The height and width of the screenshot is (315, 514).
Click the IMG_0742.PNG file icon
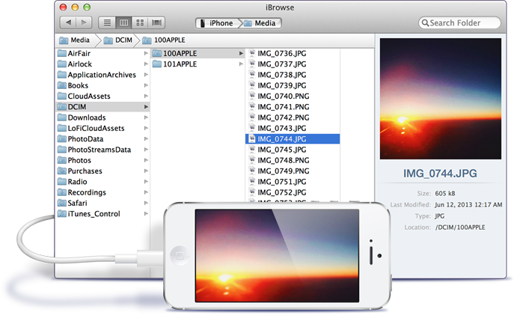pyautogui.click(x=251, y=117)
